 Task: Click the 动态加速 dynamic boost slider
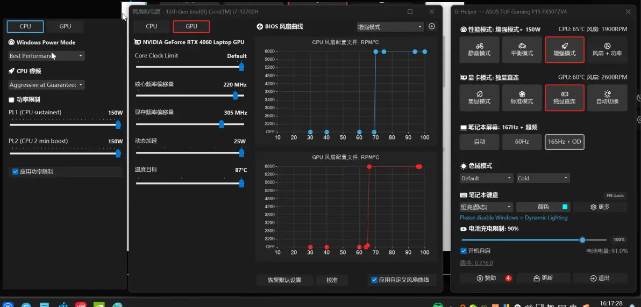tap(190, 152)
